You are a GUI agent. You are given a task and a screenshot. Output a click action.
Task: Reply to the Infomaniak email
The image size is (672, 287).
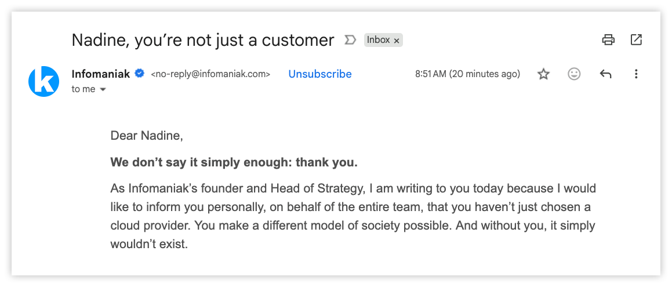click(x=605, y=74)
